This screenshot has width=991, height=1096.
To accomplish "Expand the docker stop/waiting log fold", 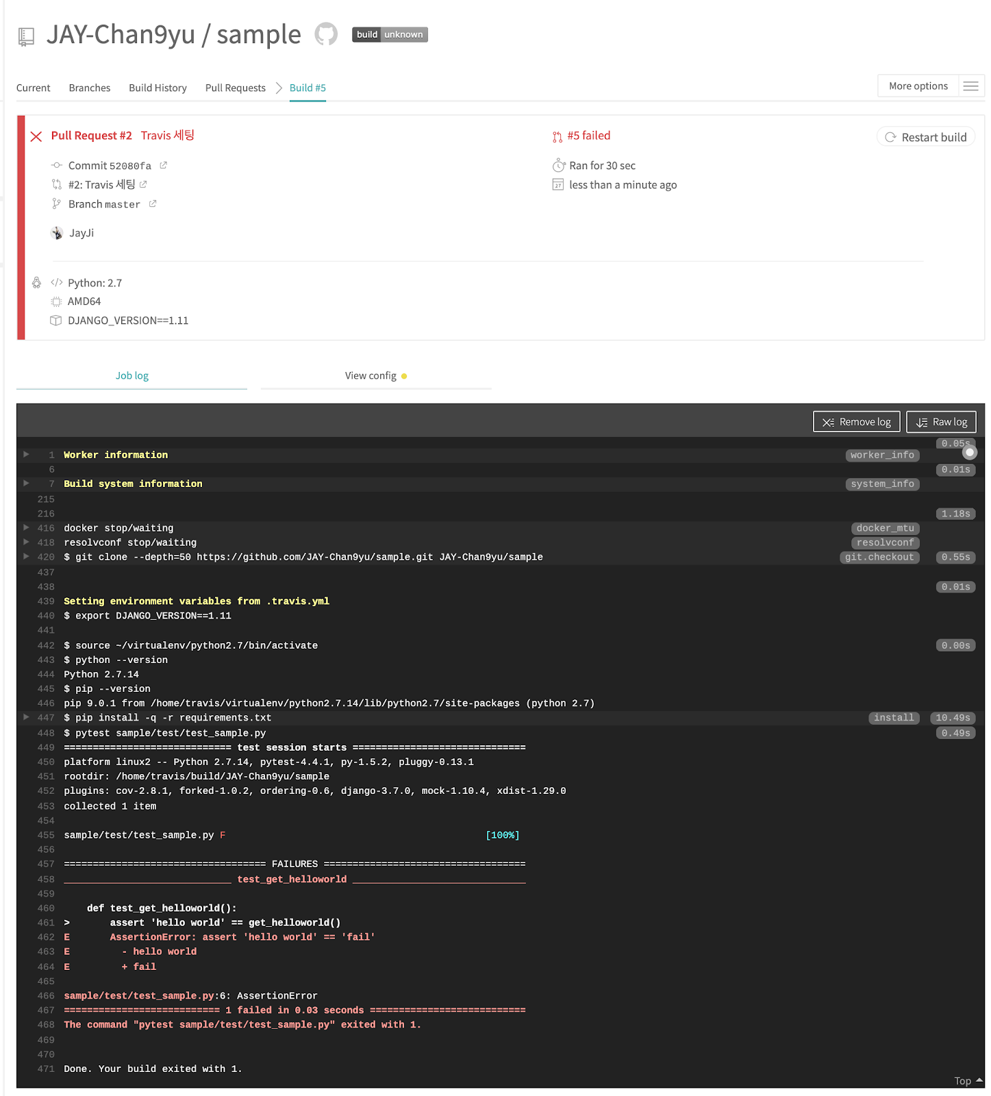I will [x=27, y=527].
